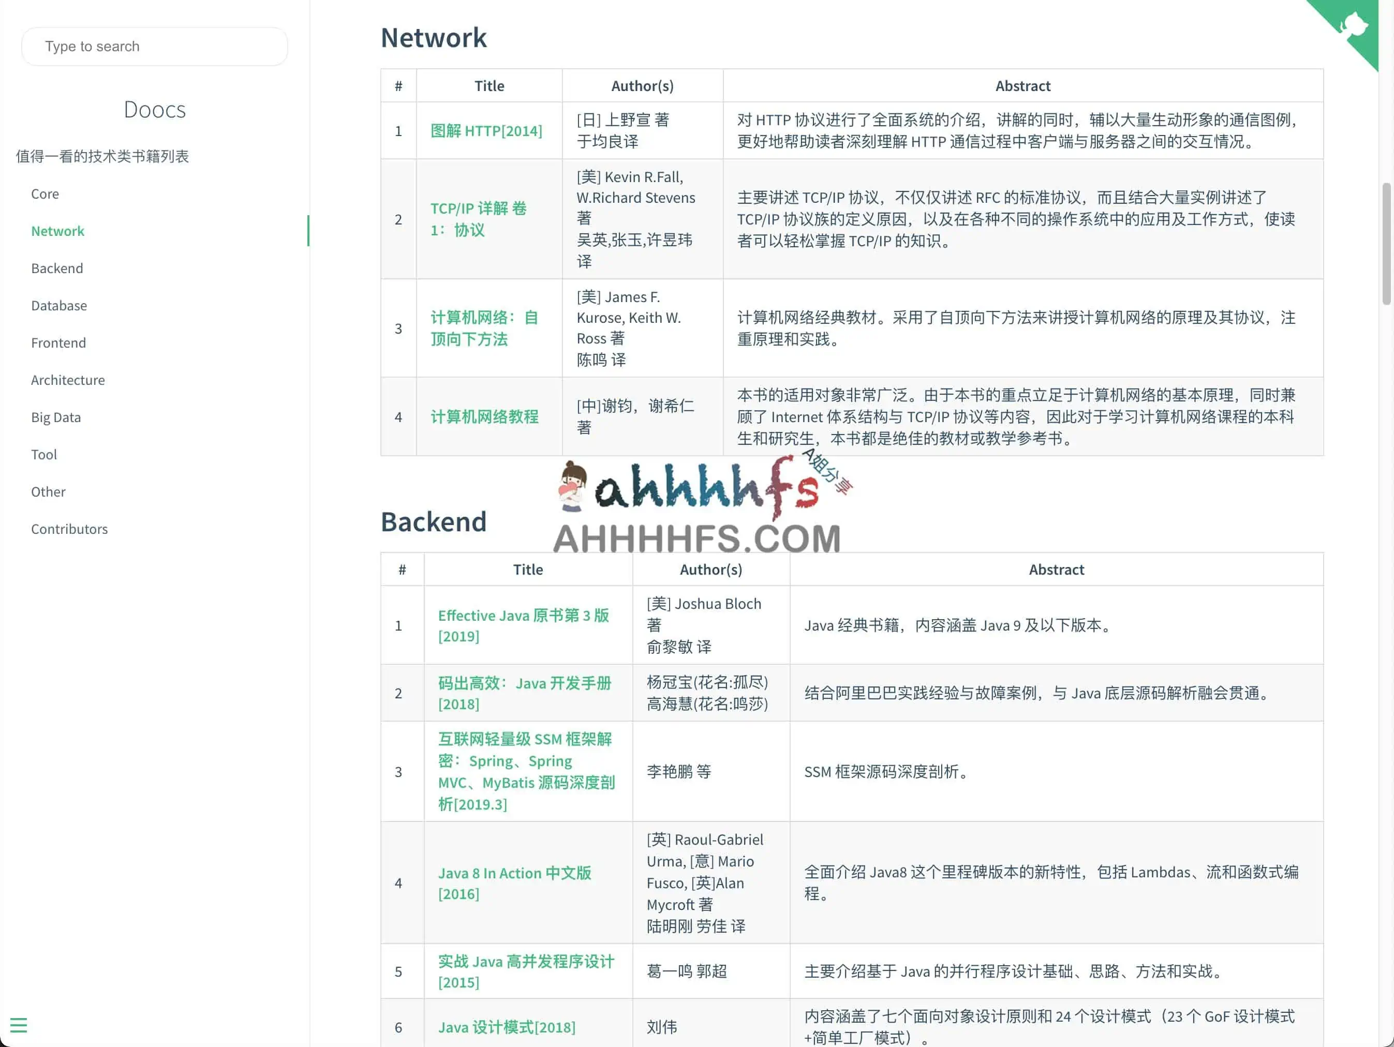Open the Effective Java 原书第3版 link
1394x1047 pixels.
click(x=523, y=625)
